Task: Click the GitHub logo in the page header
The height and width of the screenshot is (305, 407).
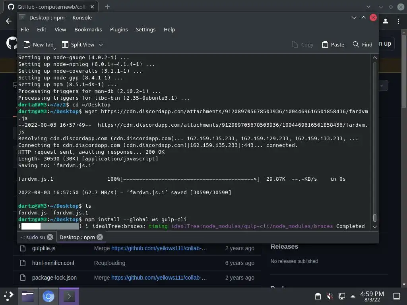Action: click(12, 43)
